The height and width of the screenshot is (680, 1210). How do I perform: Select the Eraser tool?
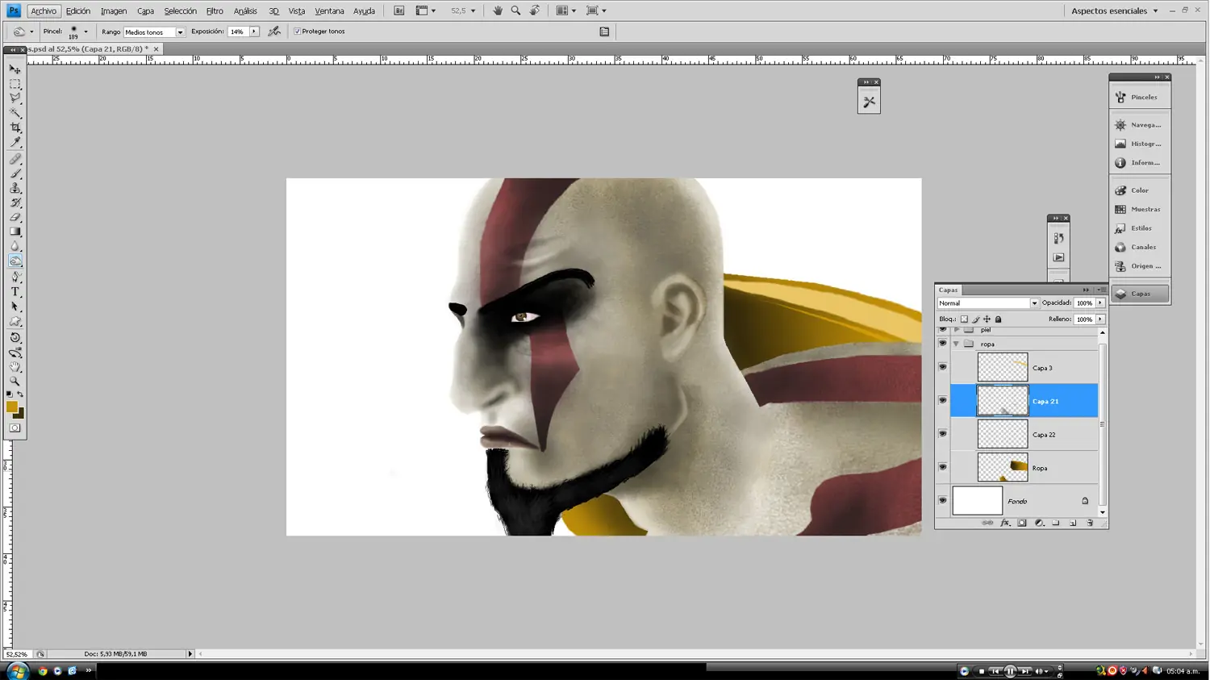tap(15, 217)
